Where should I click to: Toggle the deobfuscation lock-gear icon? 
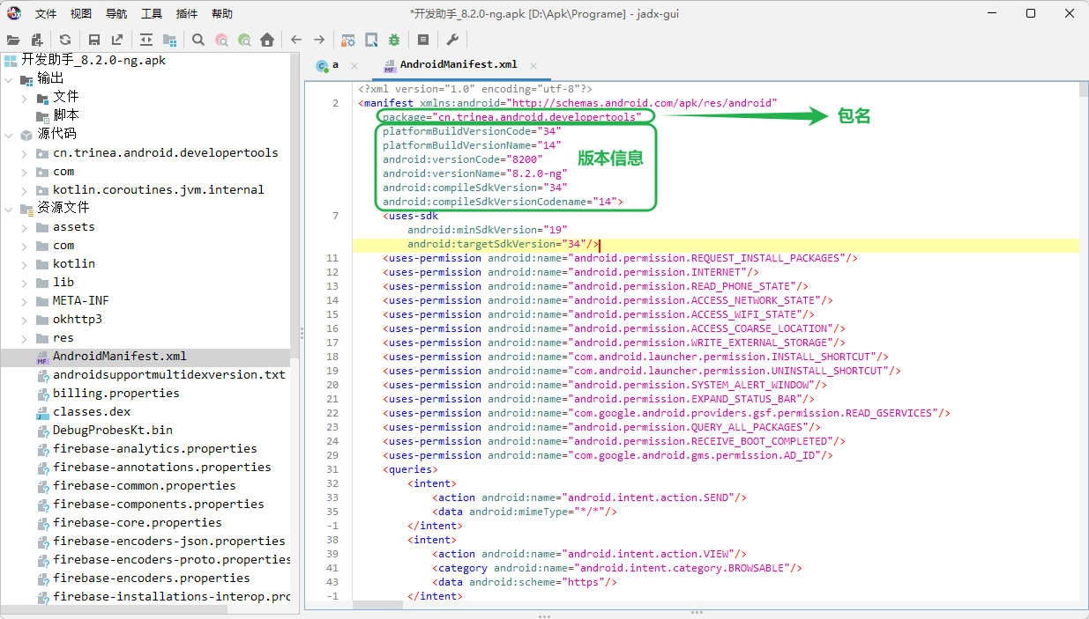click(x=348, y=40)
